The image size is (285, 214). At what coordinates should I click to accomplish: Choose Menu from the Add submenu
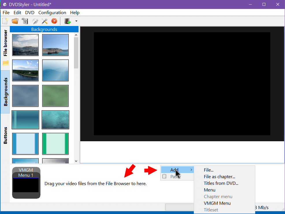point(224,190)
